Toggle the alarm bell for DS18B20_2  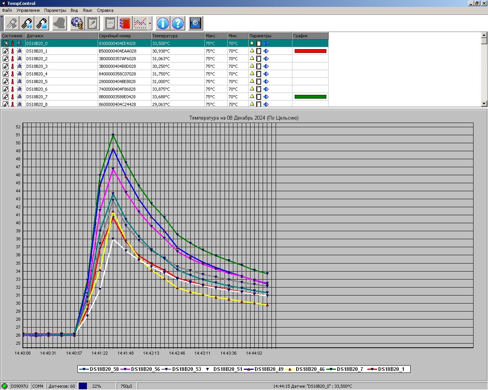point(252,59)
